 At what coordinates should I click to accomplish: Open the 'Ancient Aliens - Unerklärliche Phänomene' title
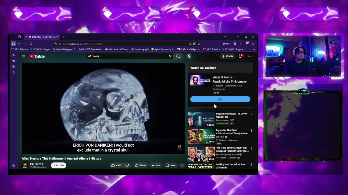tap(230, 79)
